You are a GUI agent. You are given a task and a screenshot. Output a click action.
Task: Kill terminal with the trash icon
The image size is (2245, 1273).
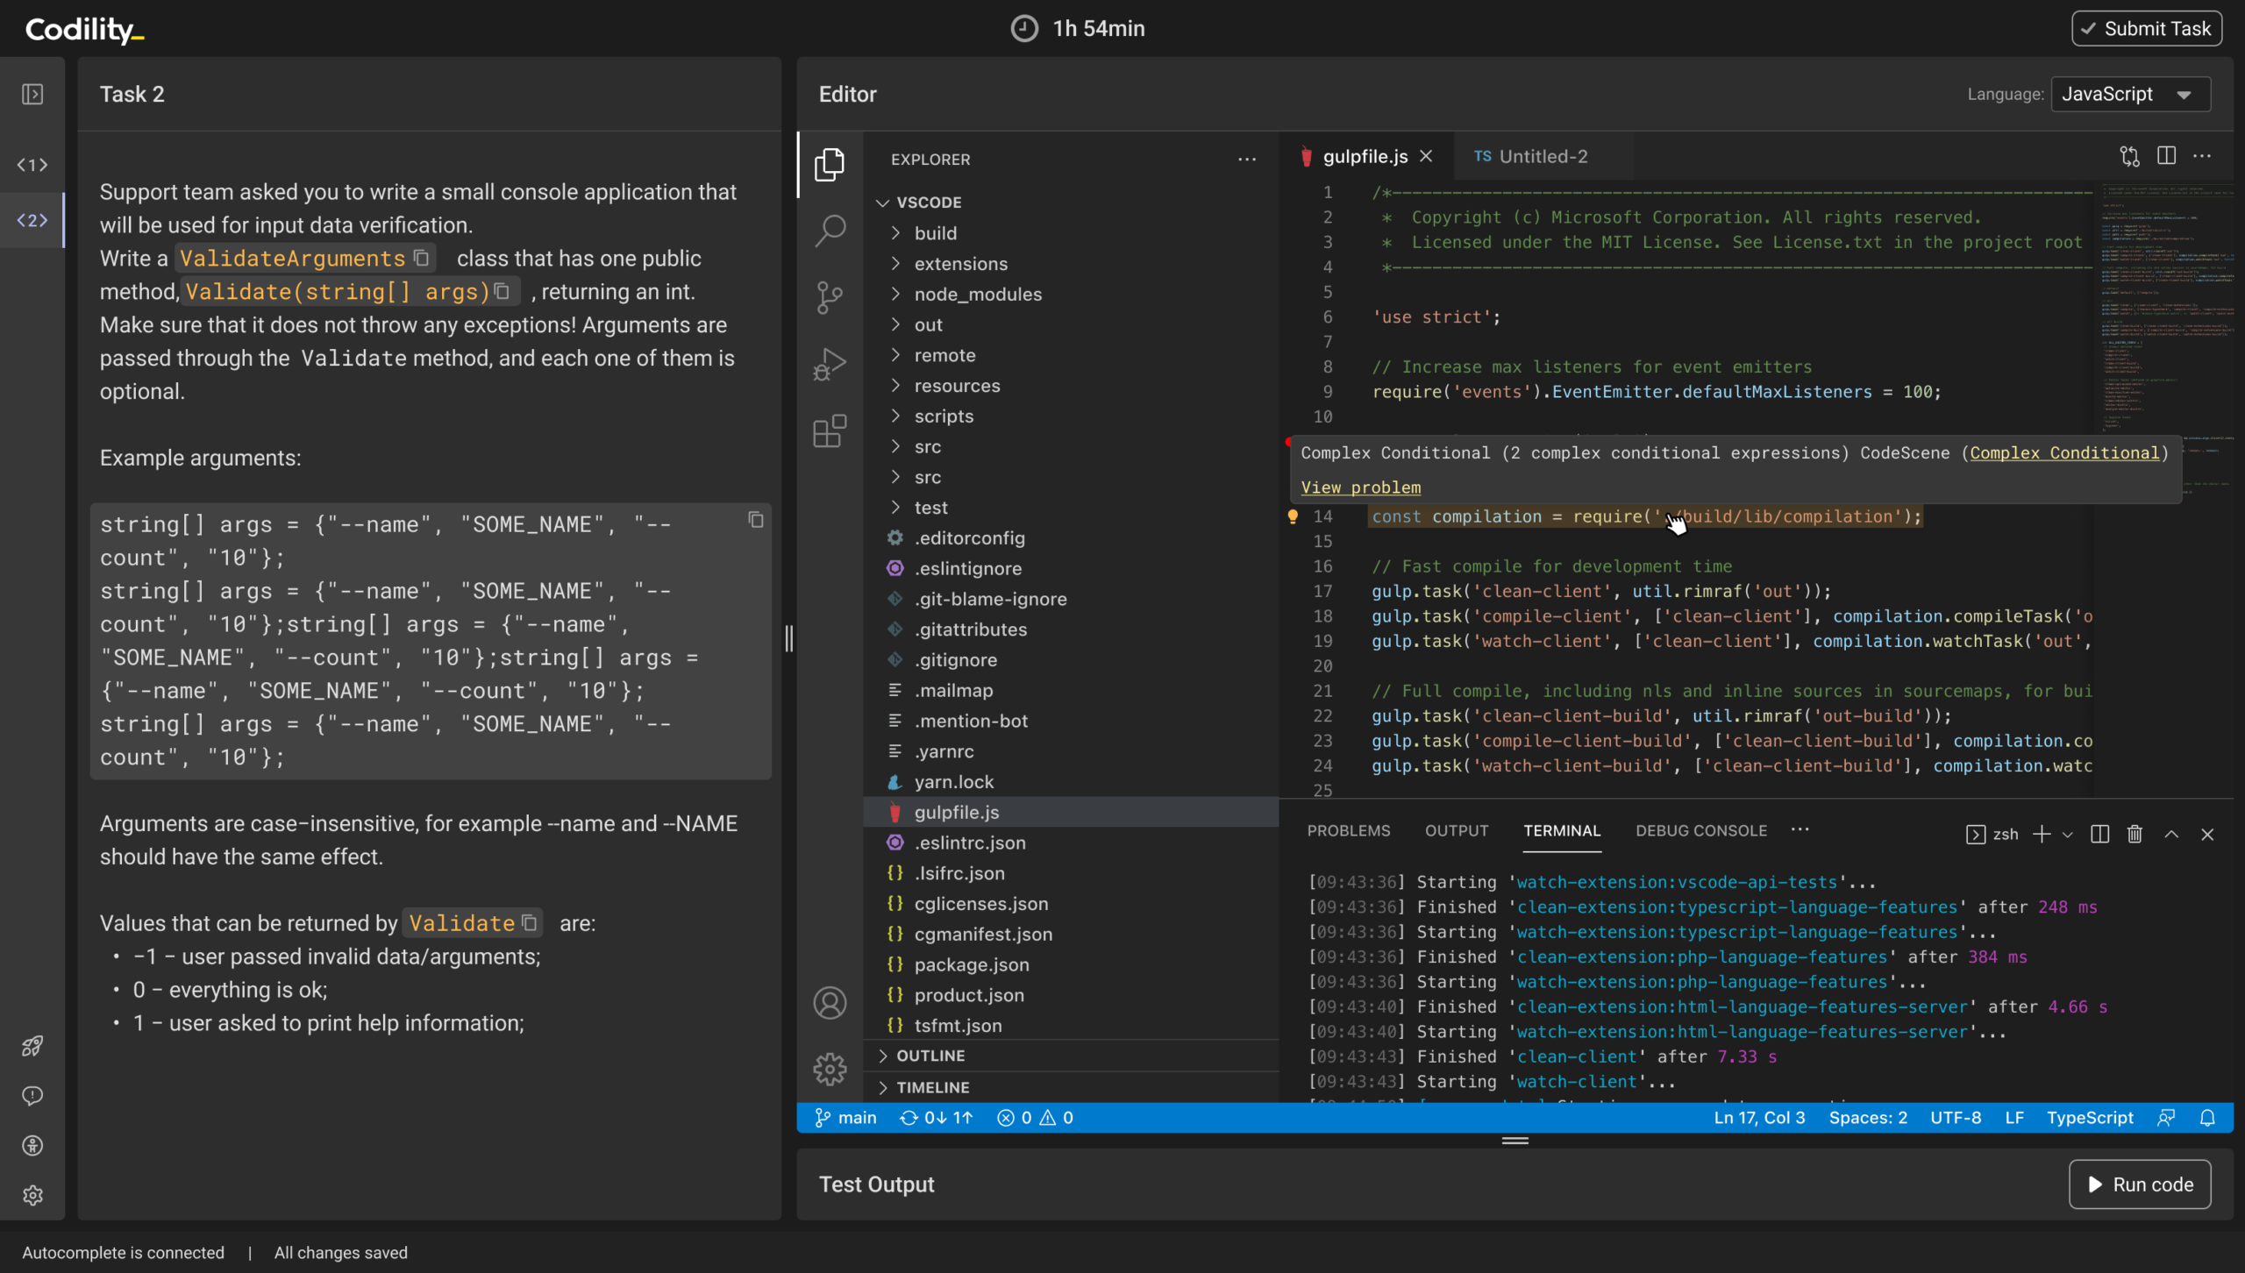(x=2135, y=834)
